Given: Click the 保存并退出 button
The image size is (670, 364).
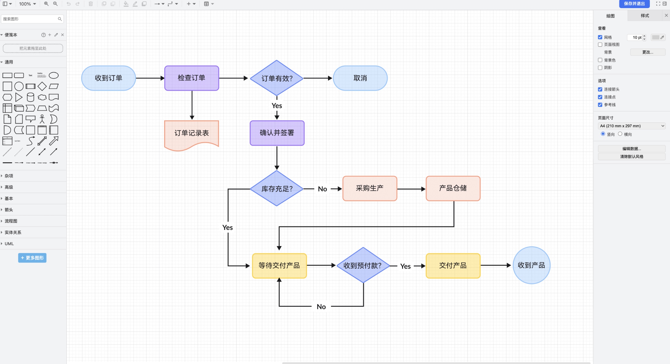Looking at the screenshot, I should [634, 4].
